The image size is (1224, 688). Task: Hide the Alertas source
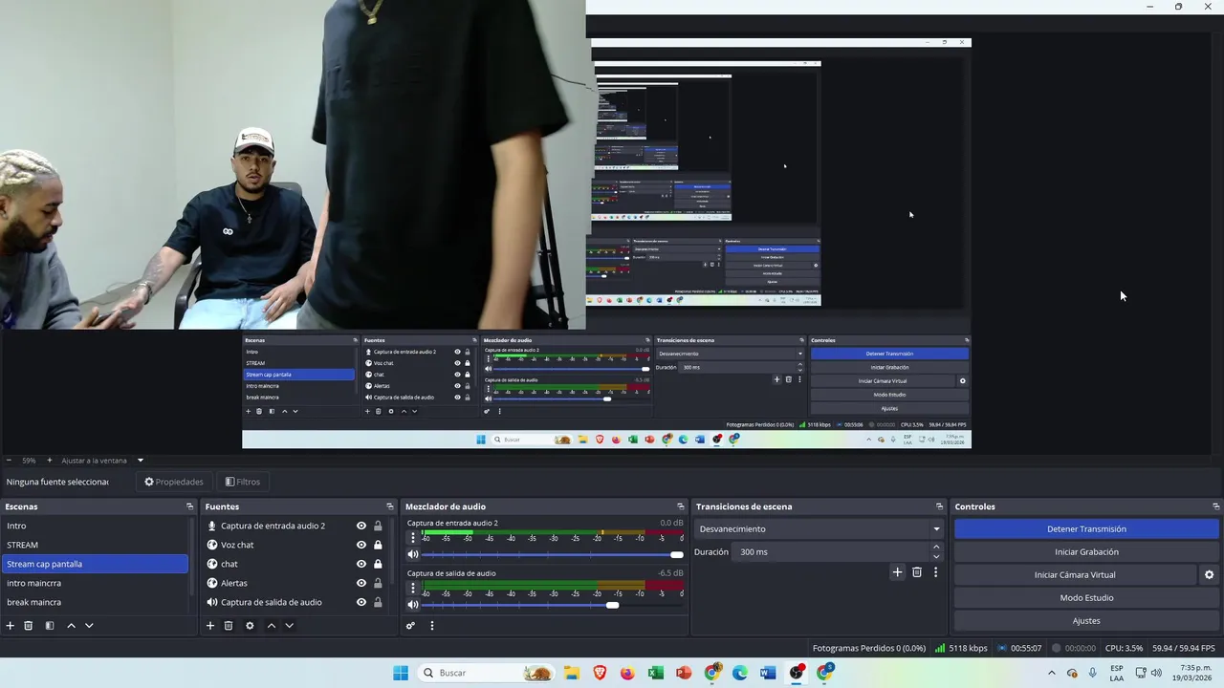click(361, 583)
